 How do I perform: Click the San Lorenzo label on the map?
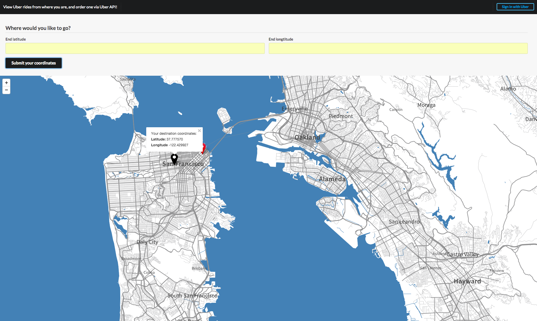[431, 268]
